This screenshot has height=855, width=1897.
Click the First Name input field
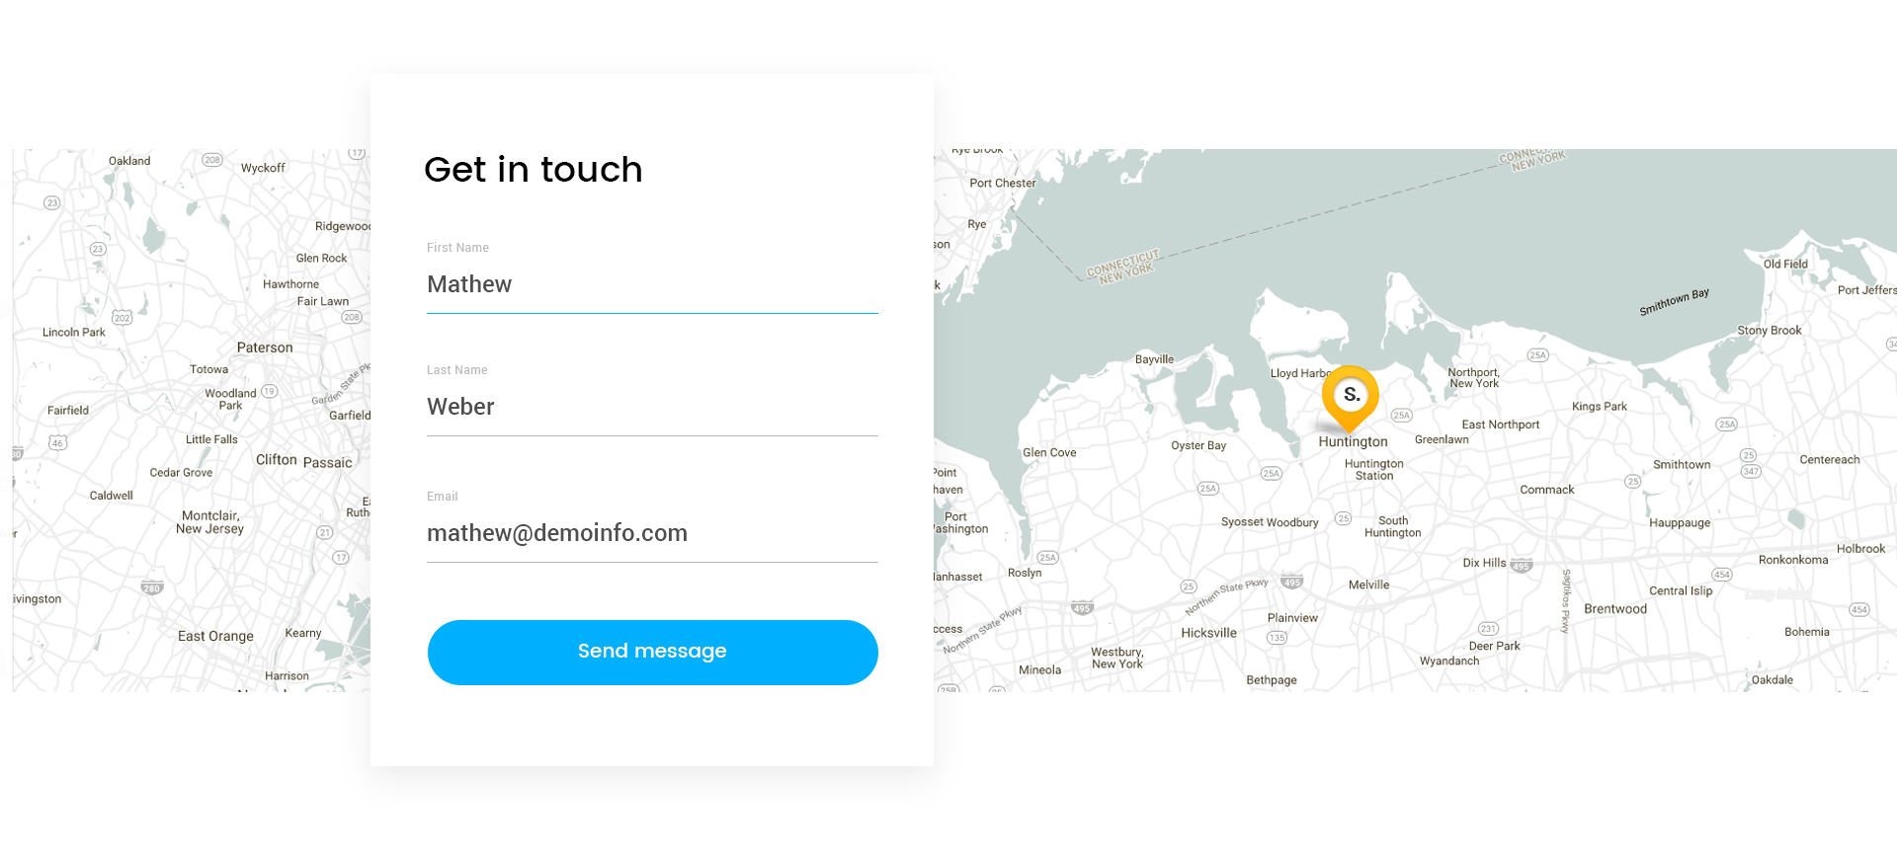tap(652, 284)
